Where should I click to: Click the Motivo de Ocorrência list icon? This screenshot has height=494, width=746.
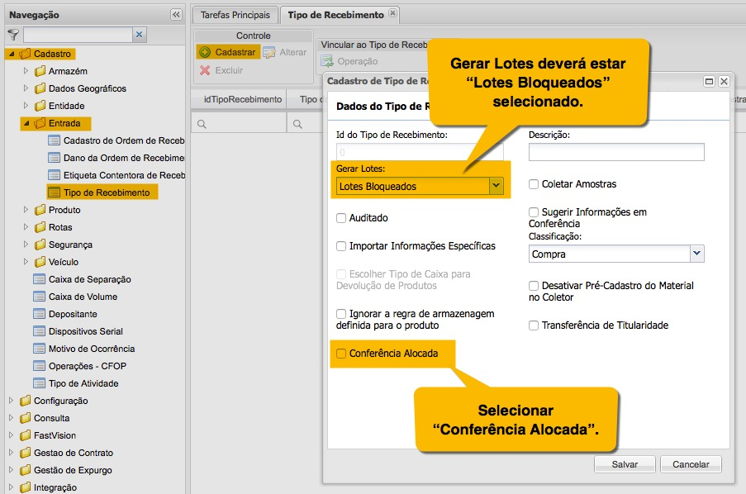pos(40,349)
